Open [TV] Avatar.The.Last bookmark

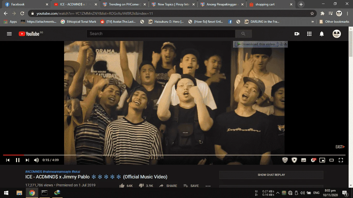118,22
